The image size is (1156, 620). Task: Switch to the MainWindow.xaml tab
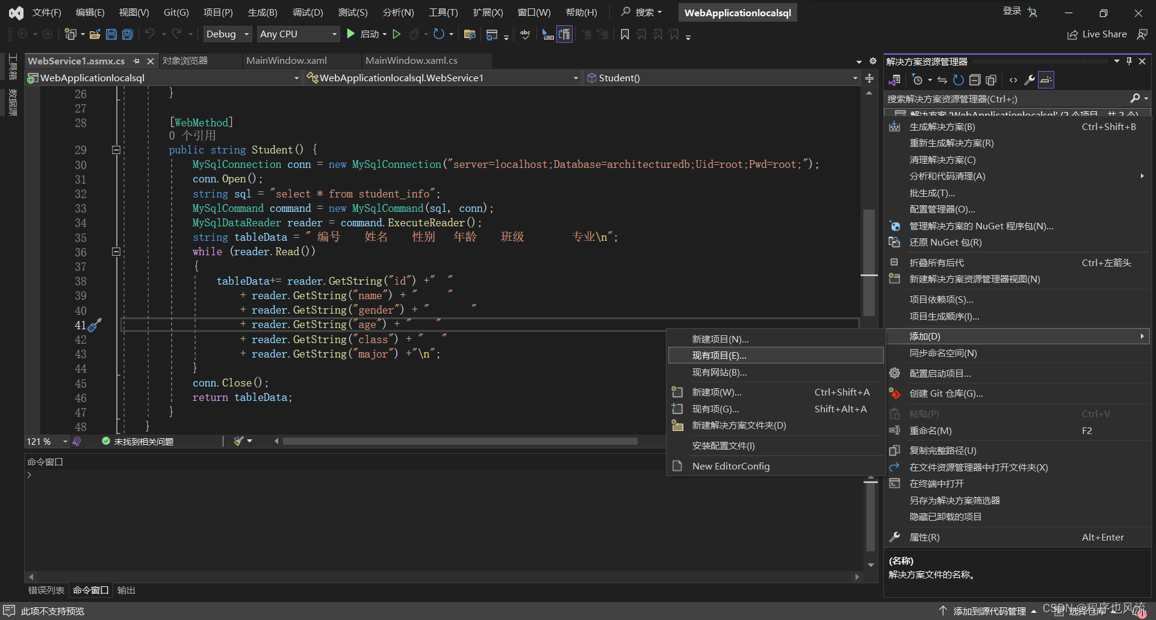click(287, 61)
